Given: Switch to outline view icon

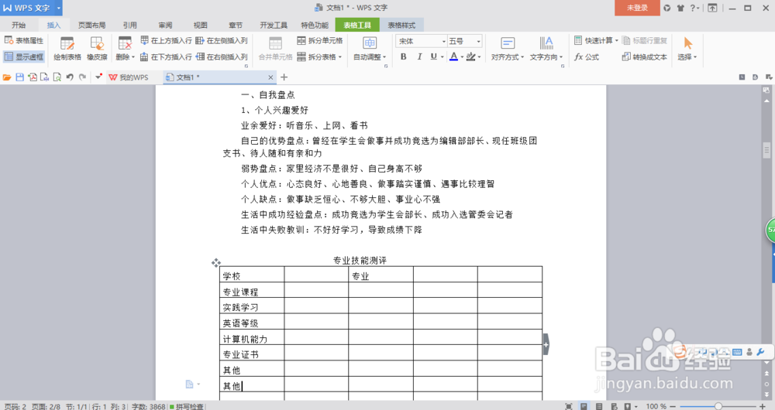Looking at the screenshot, I should click(599, 406).
